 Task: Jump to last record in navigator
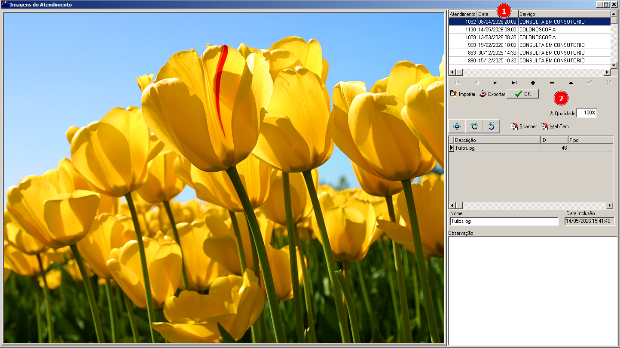(x=514, y=83)
